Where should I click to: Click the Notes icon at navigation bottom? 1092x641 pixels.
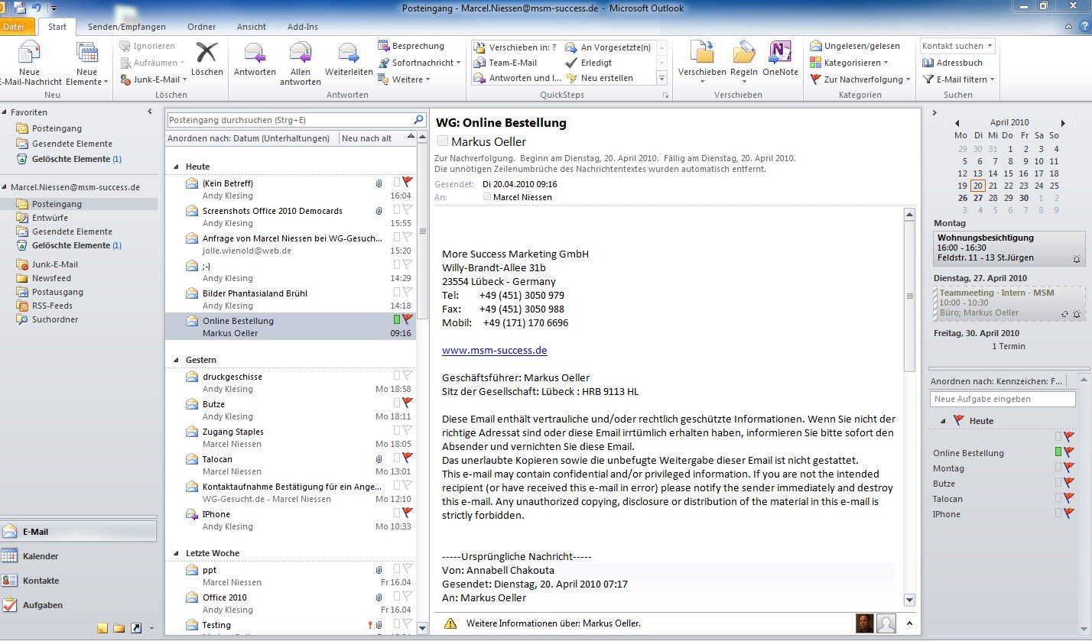tap(102, 628)
